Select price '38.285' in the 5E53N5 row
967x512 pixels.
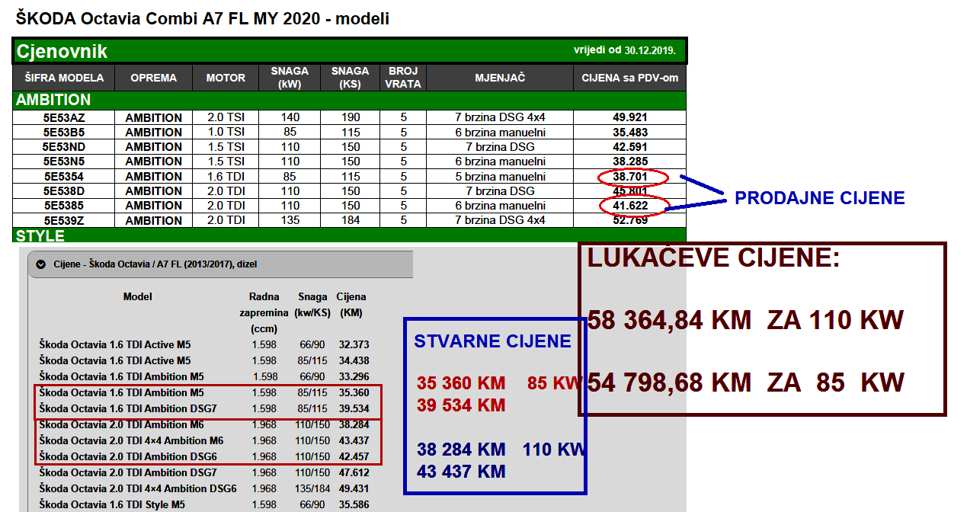coord(630,162)
